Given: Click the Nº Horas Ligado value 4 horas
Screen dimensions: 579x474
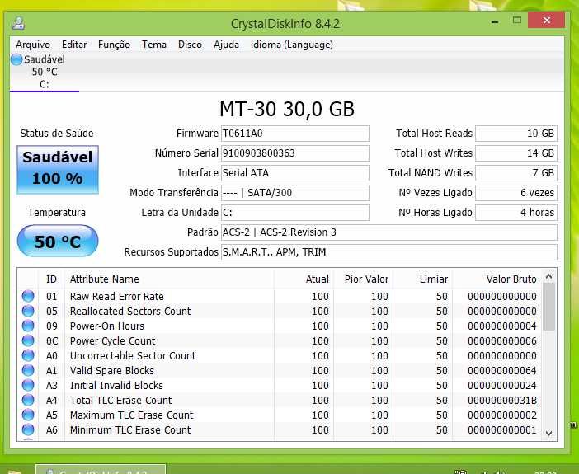Looking at the screenshot, I should click(x=516, y=213).
